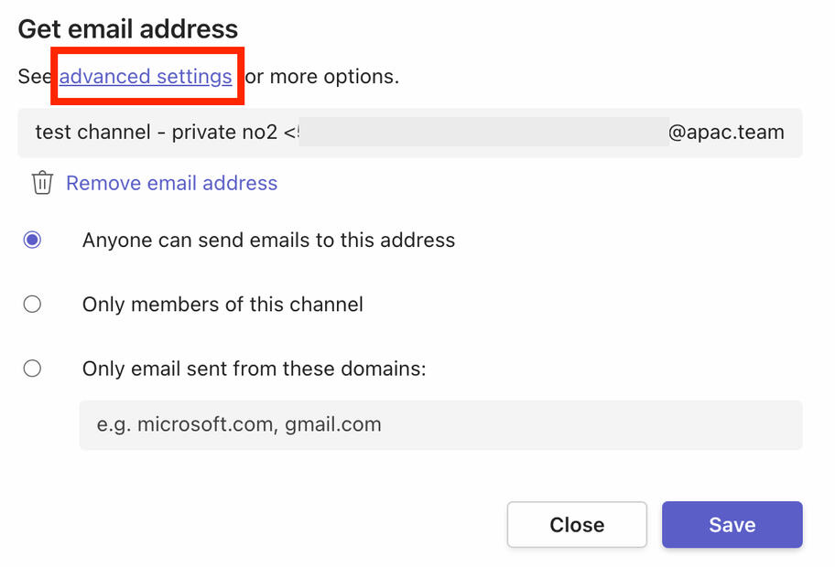Follow the advanced settings hyperlink
Image resolution: width=835 pixels, height=567 pixels.
146,77
